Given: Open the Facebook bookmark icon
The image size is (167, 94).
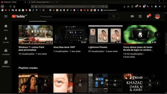Looking at the screenshot, I should click(61, 10).
